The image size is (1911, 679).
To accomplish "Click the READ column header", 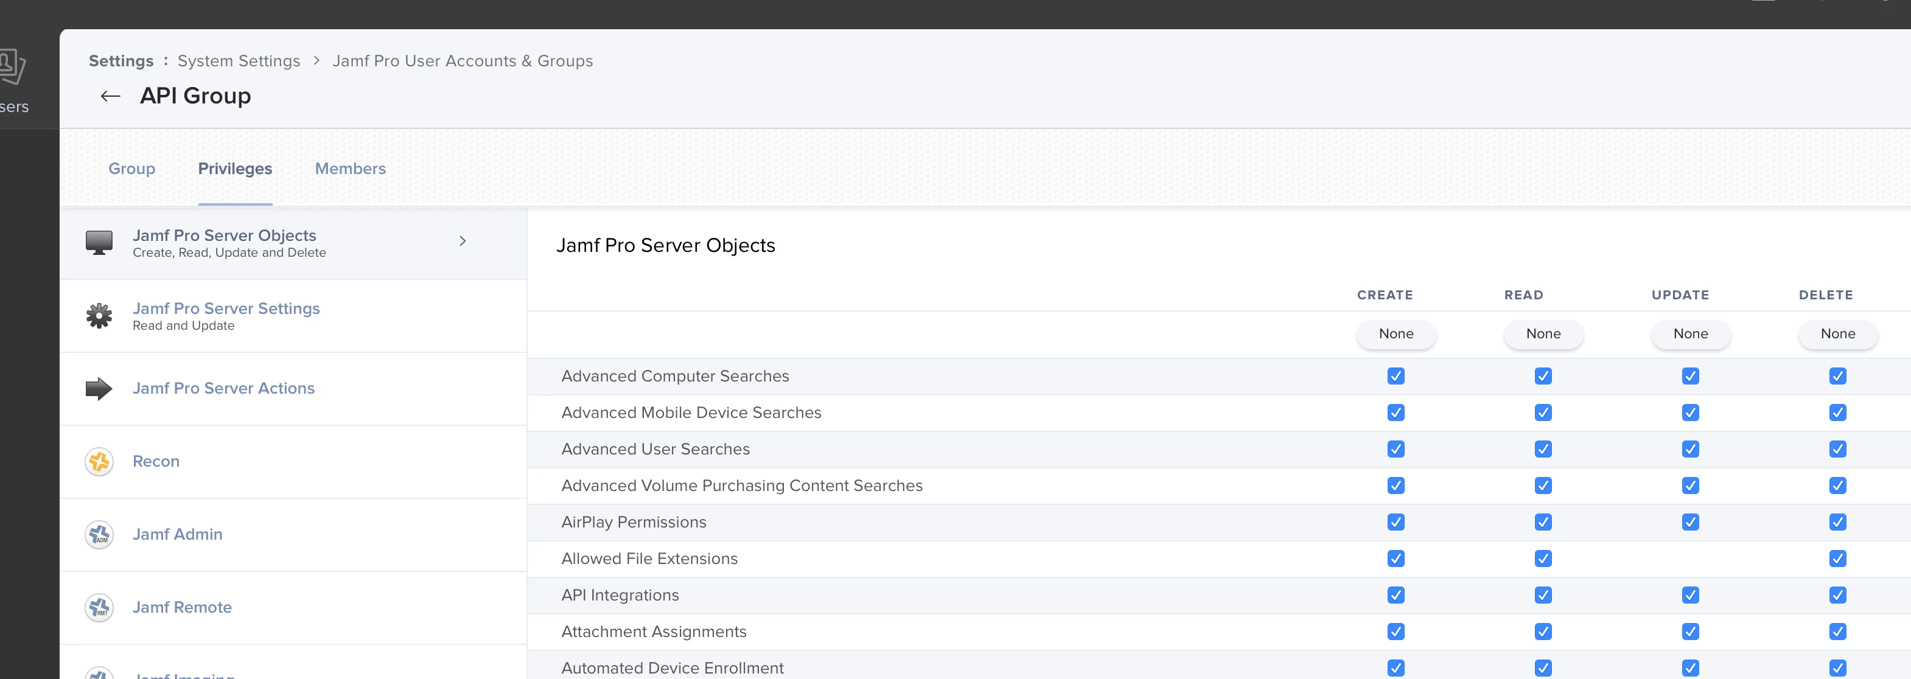I will 1524,295.
